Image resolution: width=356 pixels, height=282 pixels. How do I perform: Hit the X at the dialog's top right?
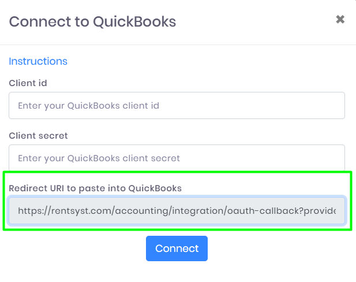340,20
